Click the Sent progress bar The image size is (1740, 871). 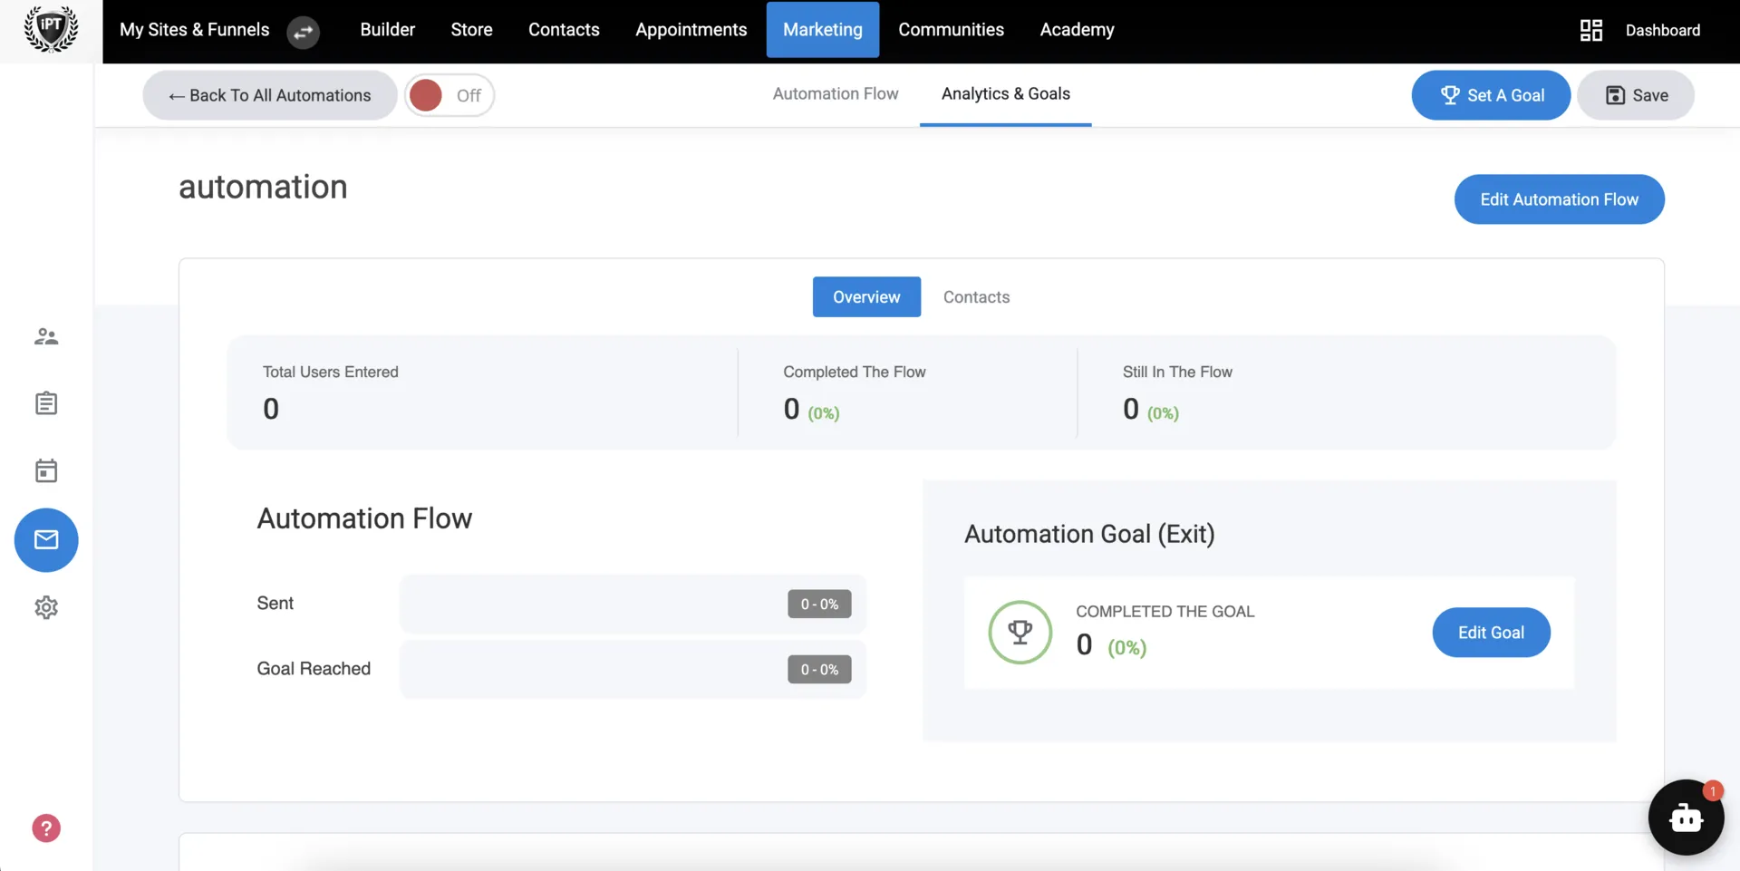coord(633,604)
